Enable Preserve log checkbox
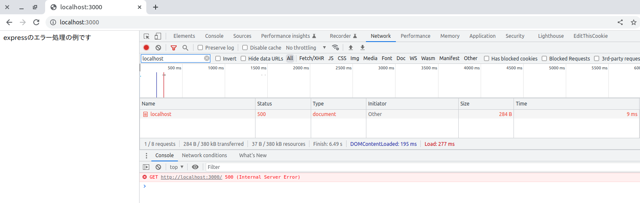The image size is (640, 203). pos(200,48)
